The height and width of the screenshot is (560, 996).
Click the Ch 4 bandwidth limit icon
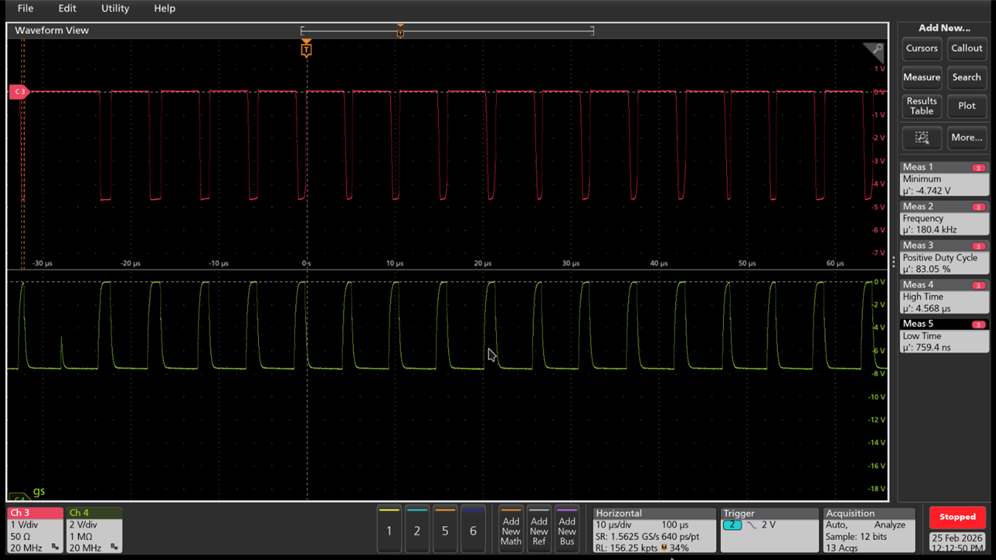pos(114,547)
